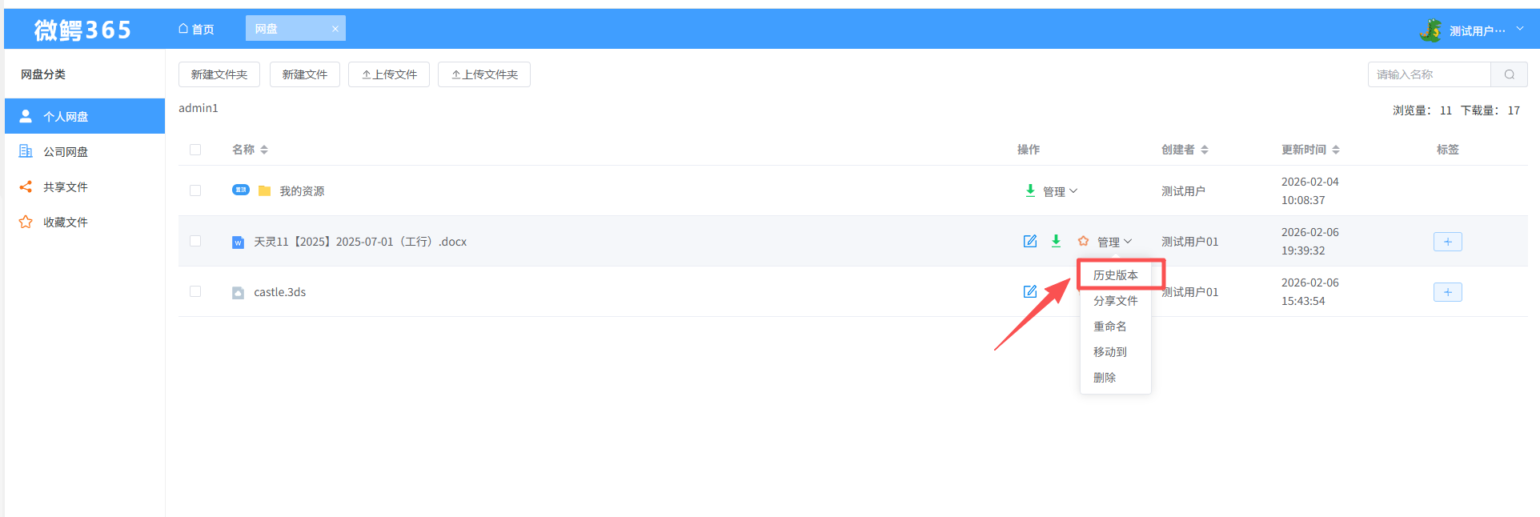Click the 上传文件 button
Viewport: 1540px width, 517px height.
point(389,74)
